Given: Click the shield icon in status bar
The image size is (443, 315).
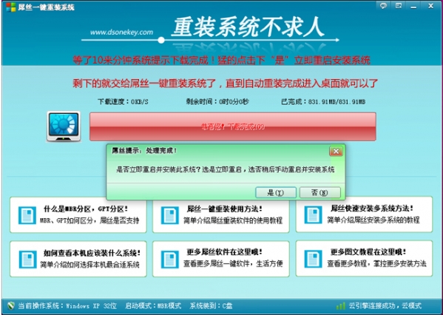Looking at the screenshot, I should click(11, 305).
